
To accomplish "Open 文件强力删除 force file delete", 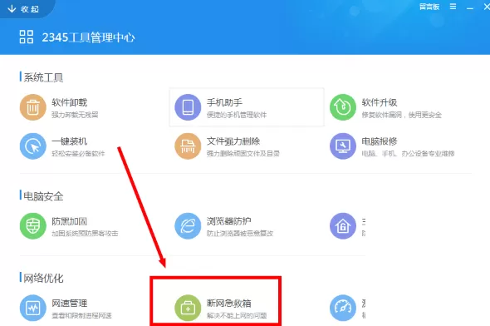I will [228, 146].
